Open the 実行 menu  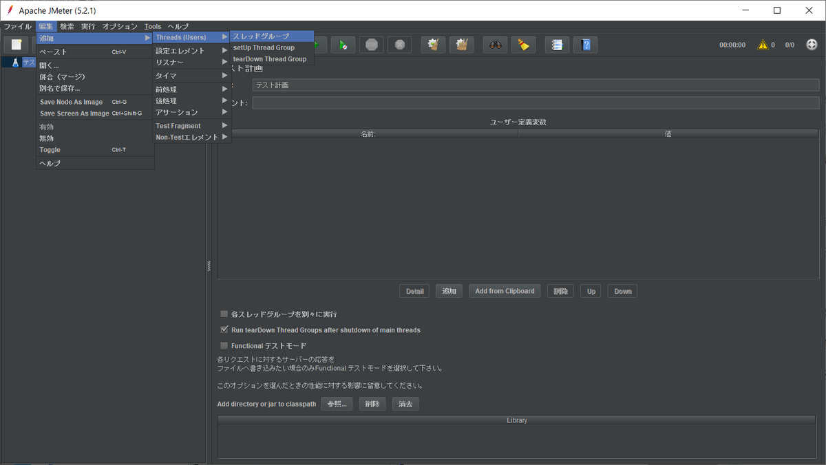pyautogui.click(x=88, y=26)
